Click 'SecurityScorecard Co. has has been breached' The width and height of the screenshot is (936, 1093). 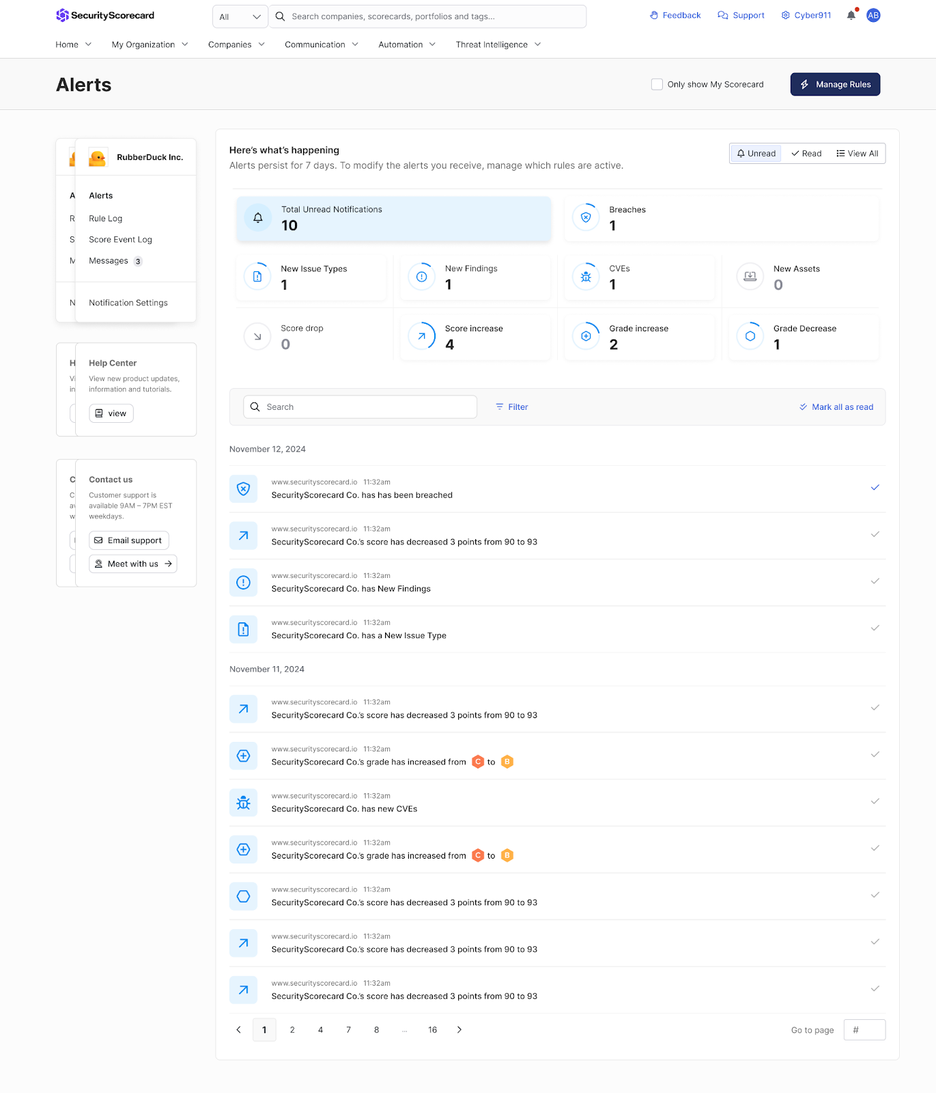(362, 495)
